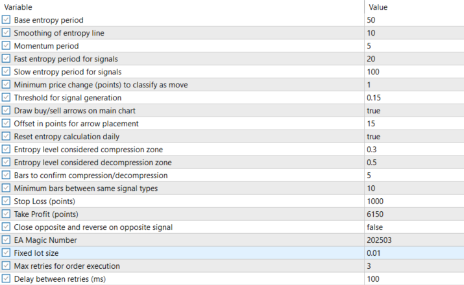Select the Fixed lot size value 0.01
The image size is (464, 285).
tap(373, 253)
